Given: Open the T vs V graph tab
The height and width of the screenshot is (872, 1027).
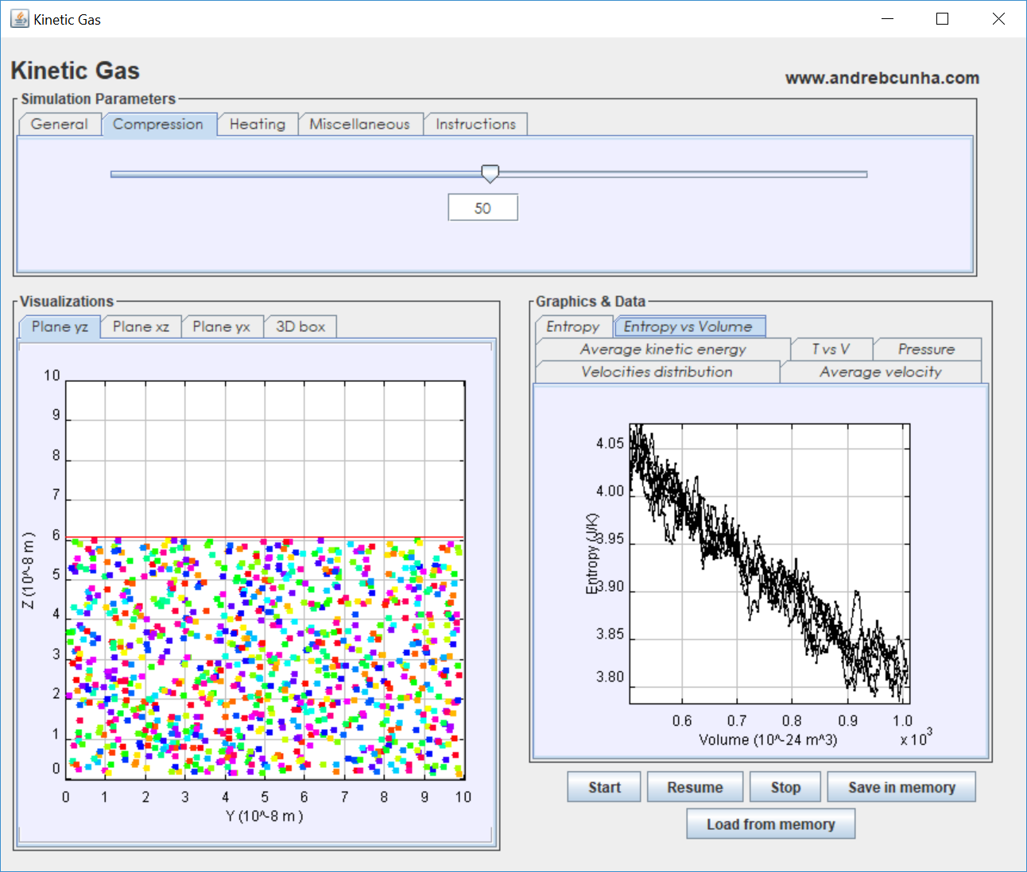Looking at the screenshot, I should (831, 349).
